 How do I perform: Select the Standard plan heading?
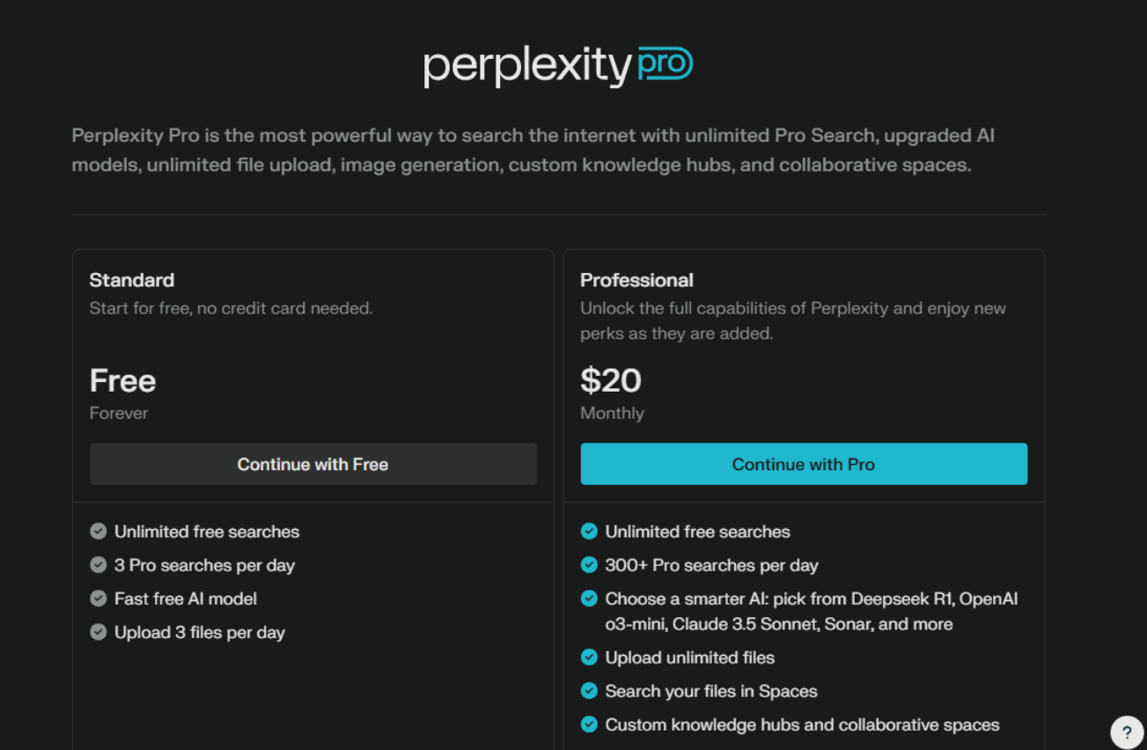coord(132,280)
